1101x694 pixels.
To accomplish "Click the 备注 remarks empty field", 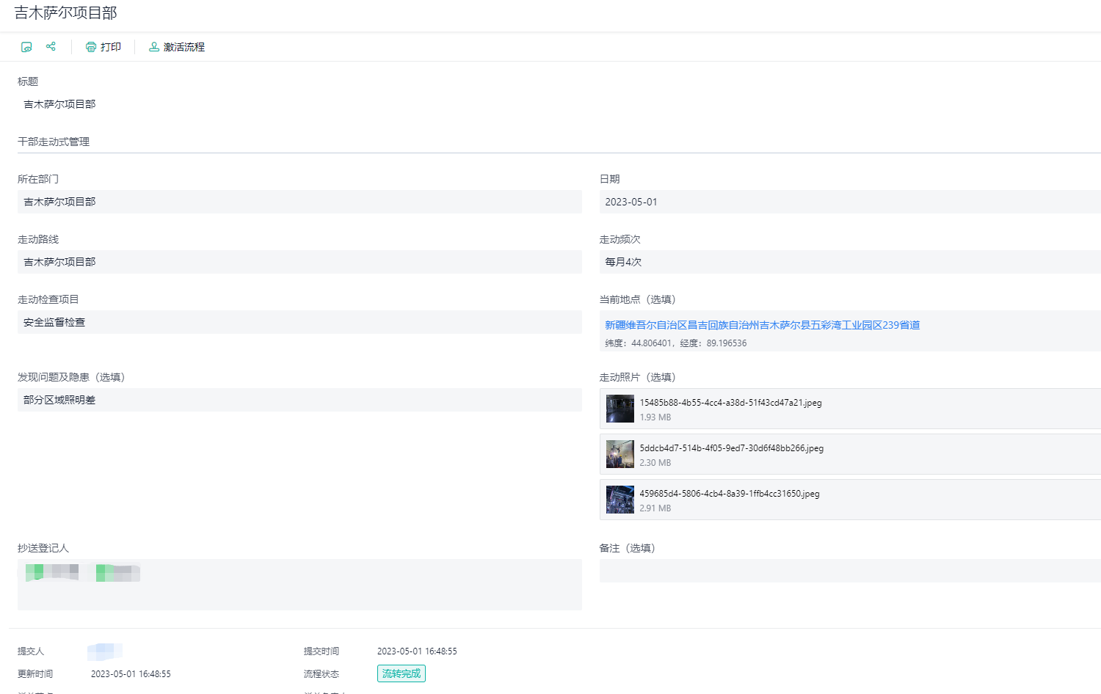I will tap(849, 571).
